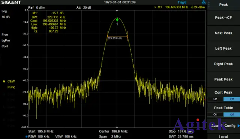Click the SIGLENT logo

point(11,2)
